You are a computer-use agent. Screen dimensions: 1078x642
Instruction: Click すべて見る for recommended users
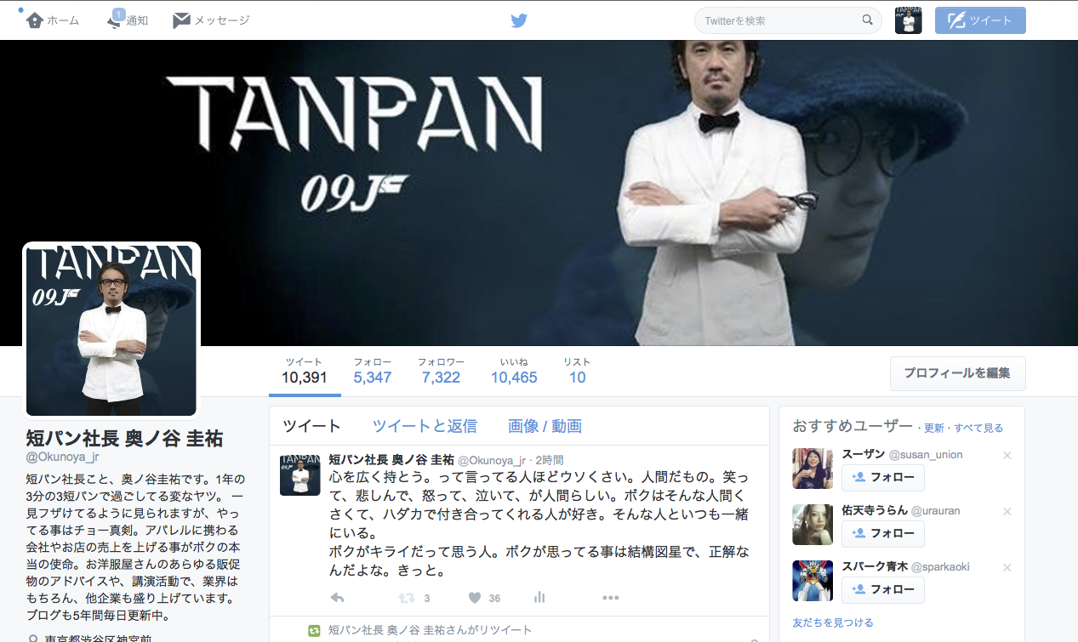pyautogui.click(x=980, y=428)
